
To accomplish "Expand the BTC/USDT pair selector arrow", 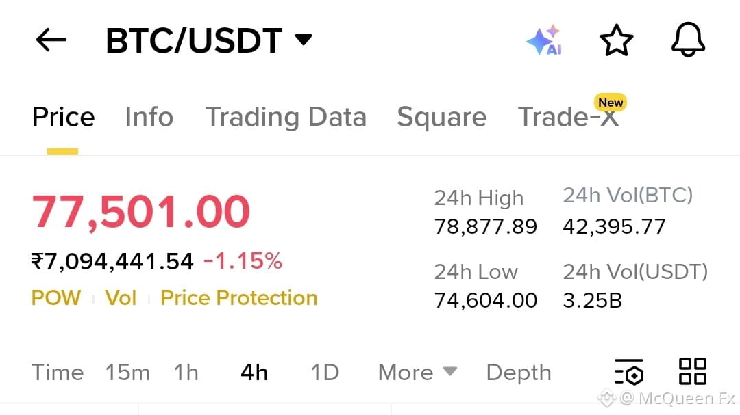I will 304,40.
